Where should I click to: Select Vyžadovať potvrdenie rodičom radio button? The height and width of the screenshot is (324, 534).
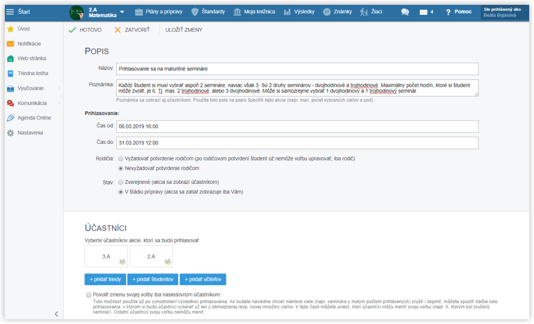coord(121,159)
